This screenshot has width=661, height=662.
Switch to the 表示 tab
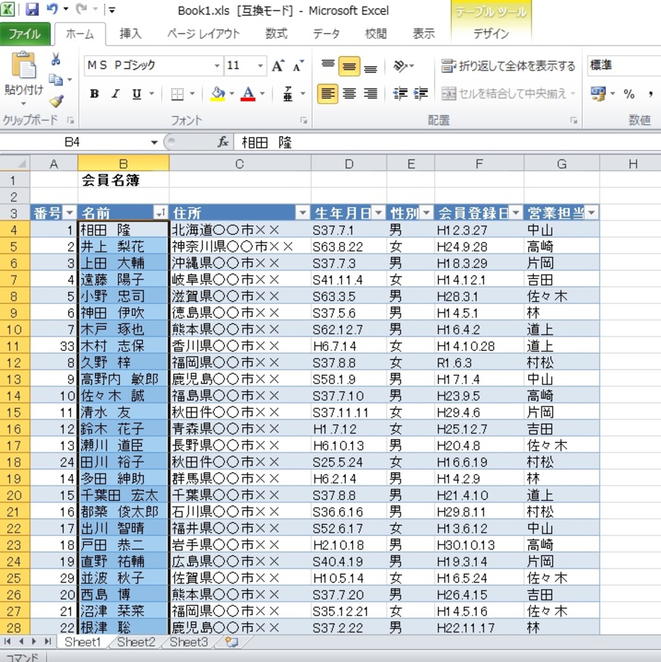(424, 34)
